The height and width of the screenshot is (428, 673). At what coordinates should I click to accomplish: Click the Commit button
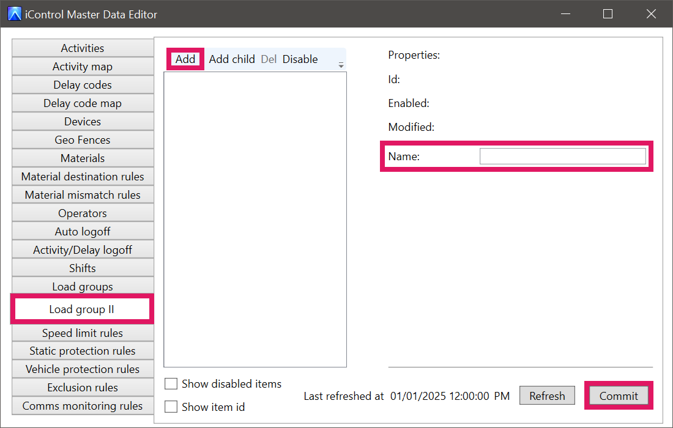click(x=619, y=396)
